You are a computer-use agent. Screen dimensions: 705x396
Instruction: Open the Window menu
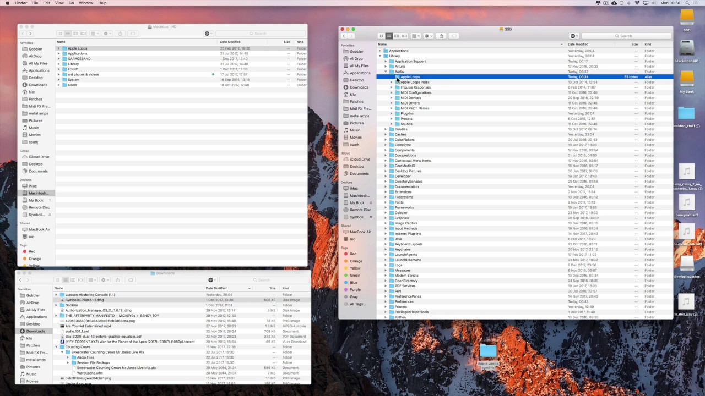point(86,3)
